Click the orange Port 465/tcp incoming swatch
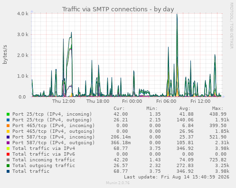Viewport: 236px width, 188px height. point(8,126)
